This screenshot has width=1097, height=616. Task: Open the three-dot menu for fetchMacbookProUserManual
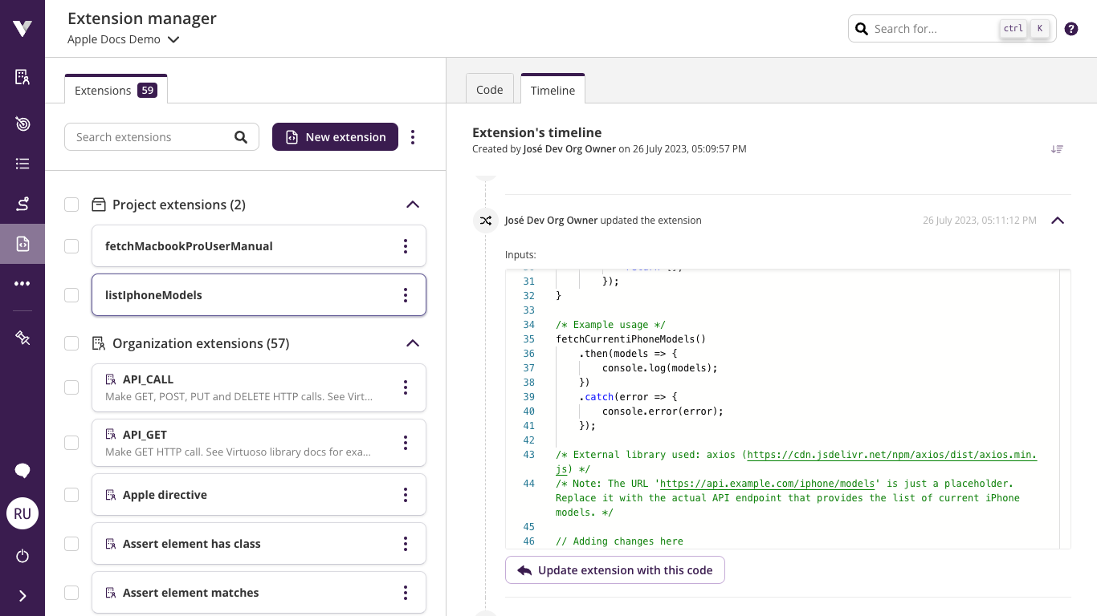(x=406, y=246)
